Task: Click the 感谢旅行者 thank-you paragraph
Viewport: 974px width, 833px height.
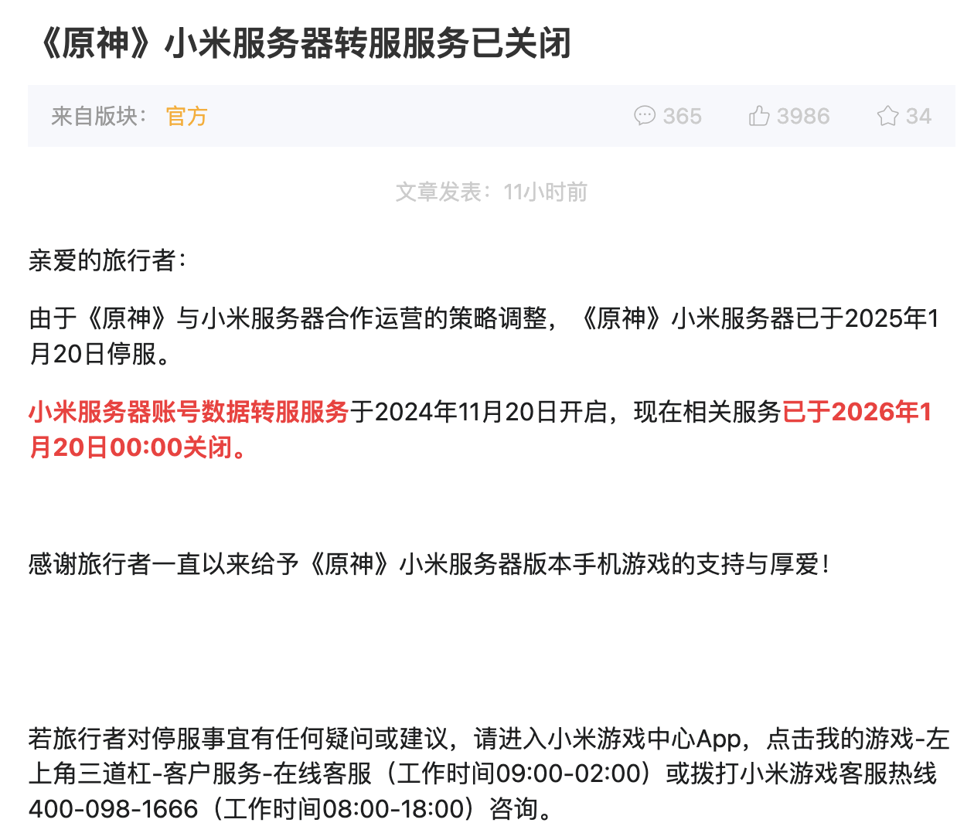Action: tap(430, 564)
